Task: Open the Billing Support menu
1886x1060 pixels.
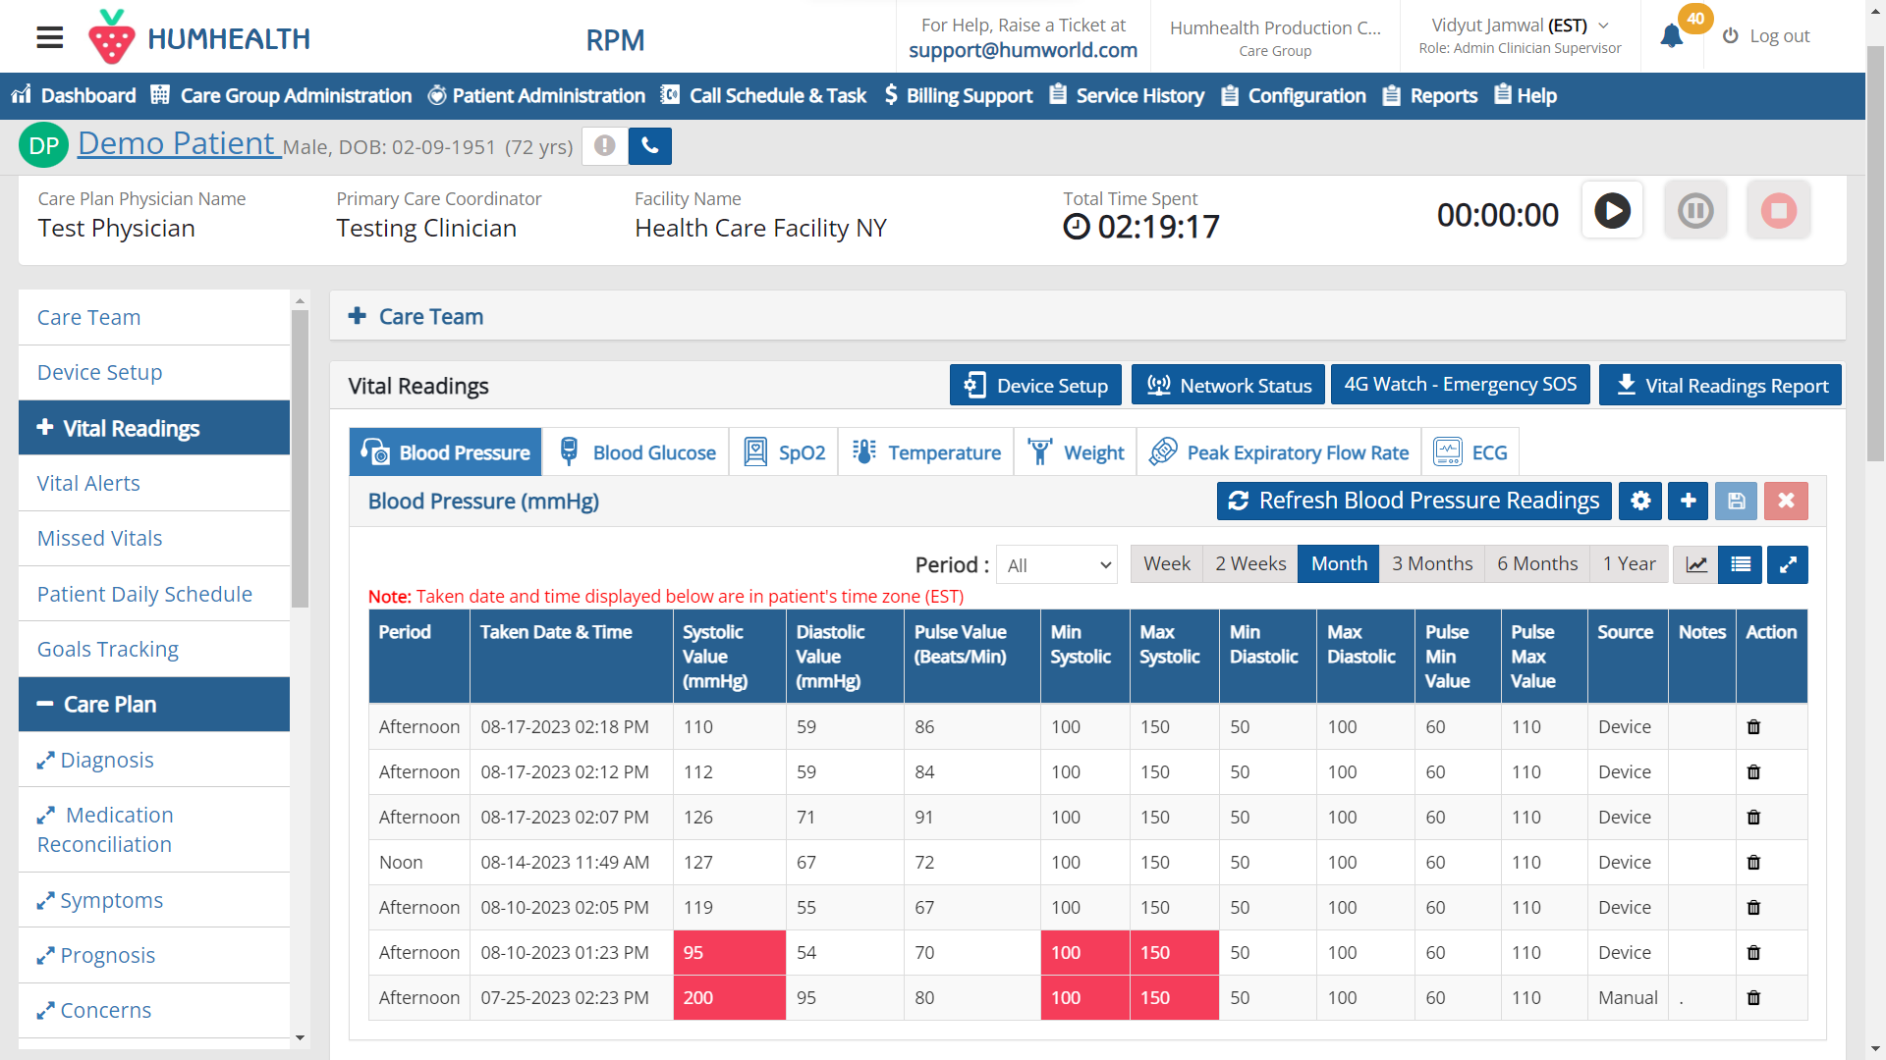Action: (957, 95)
